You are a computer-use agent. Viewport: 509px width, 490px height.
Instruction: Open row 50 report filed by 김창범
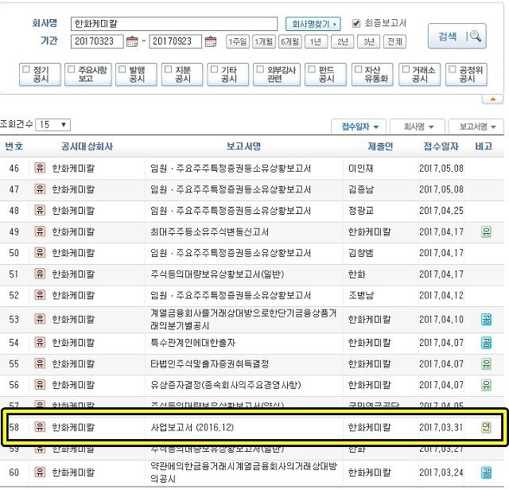pyautogui.click(x=231, y=253)
